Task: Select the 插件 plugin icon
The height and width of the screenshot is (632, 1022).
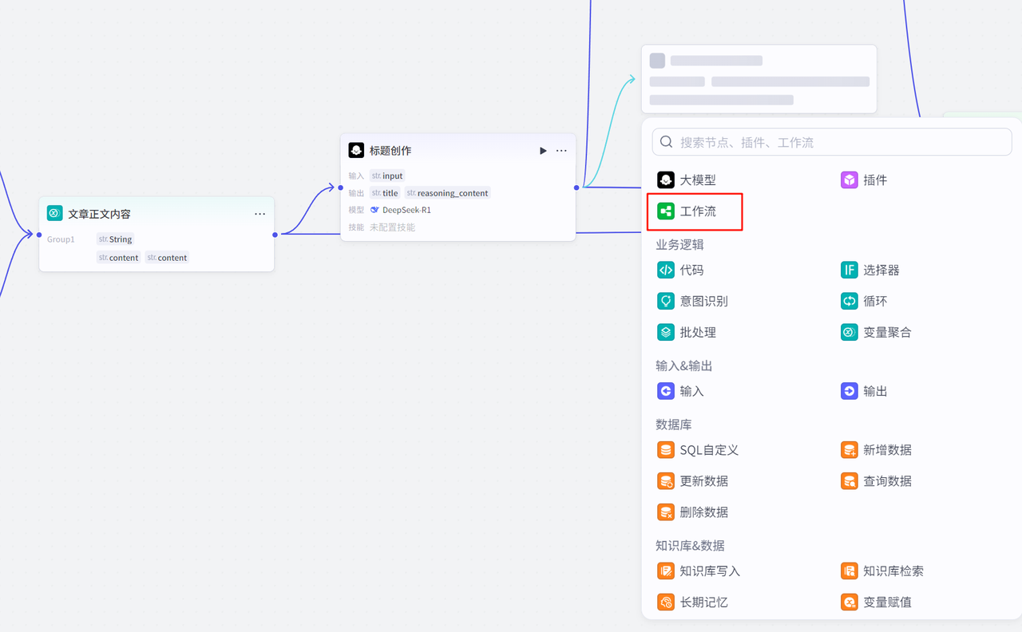Action: (849, 180)
